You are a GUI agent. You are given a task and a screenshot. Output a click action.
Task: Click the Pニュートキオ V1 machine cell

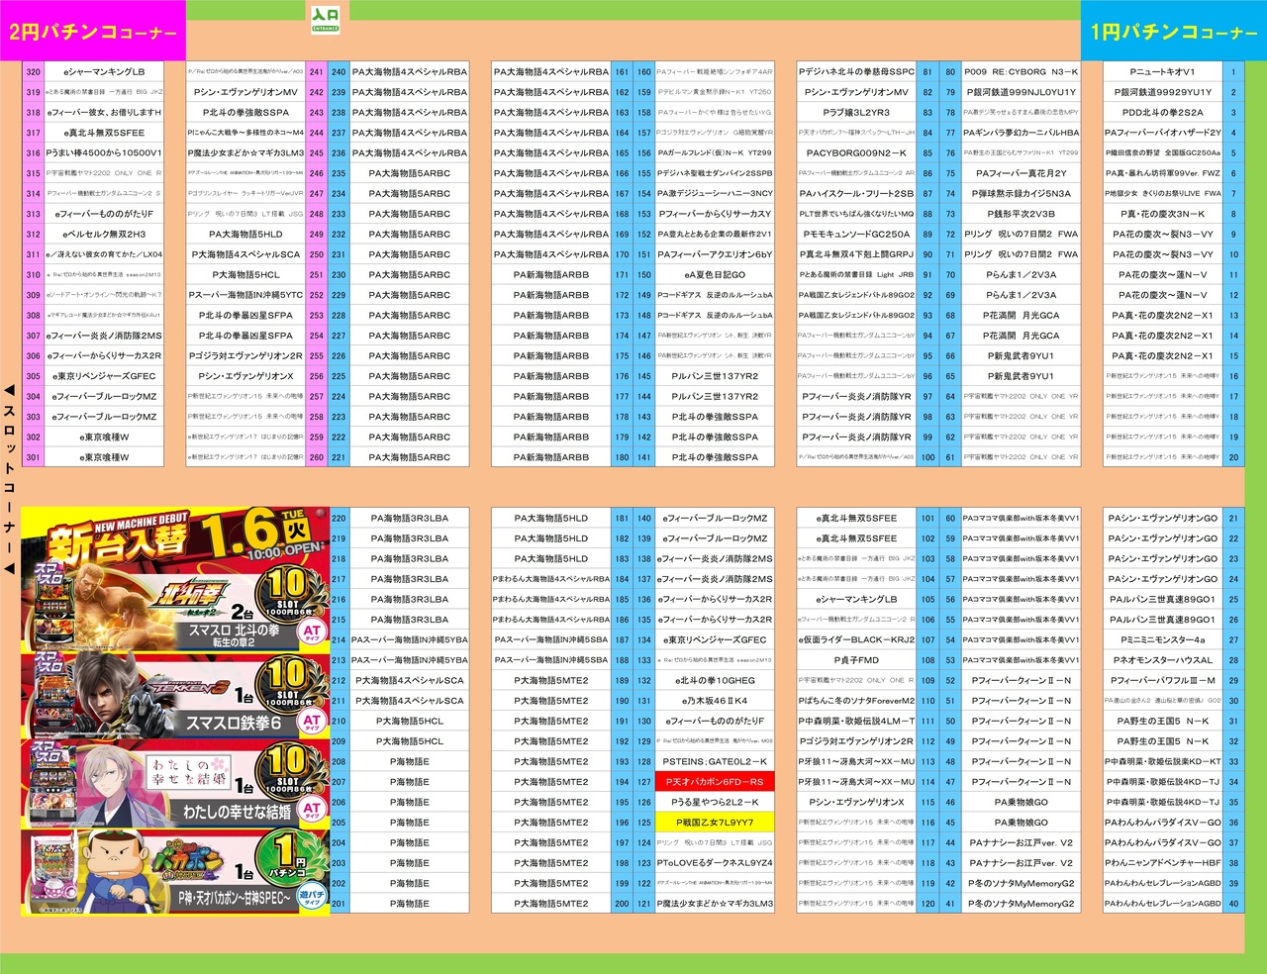1162,72
